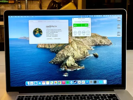Open Slack from the Dock

pyautogui.click(x=83, y=82)
